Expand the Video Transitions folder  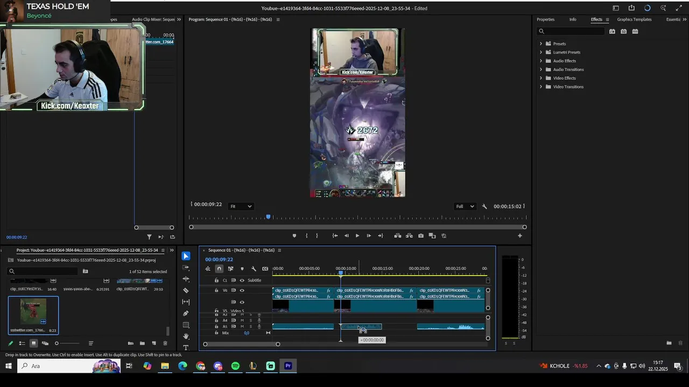(x=541, y=87)
